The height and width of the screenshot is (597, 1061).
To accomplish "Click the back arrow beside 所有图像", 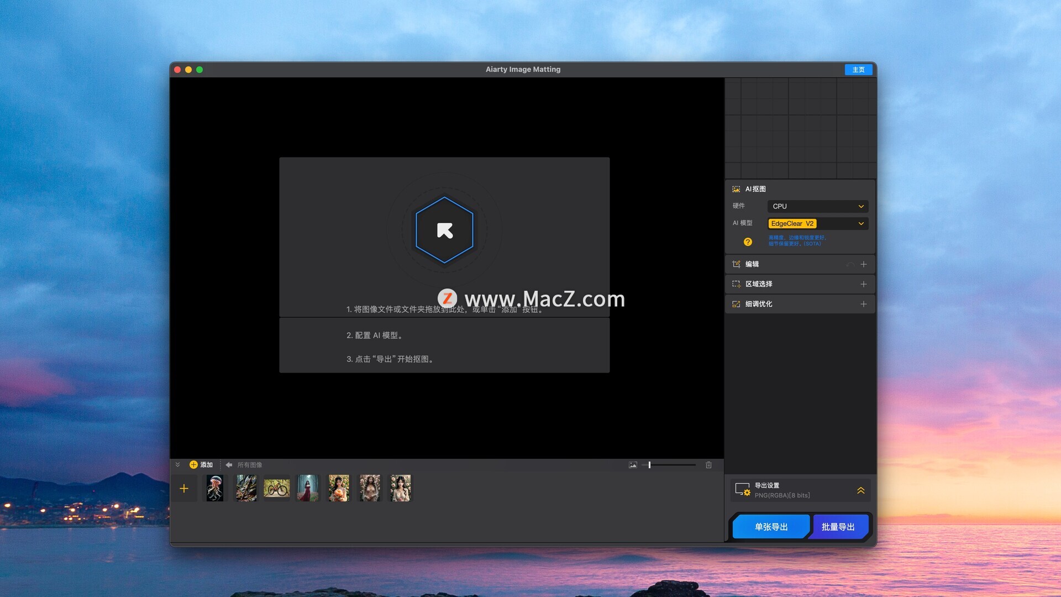I will 229,465.
